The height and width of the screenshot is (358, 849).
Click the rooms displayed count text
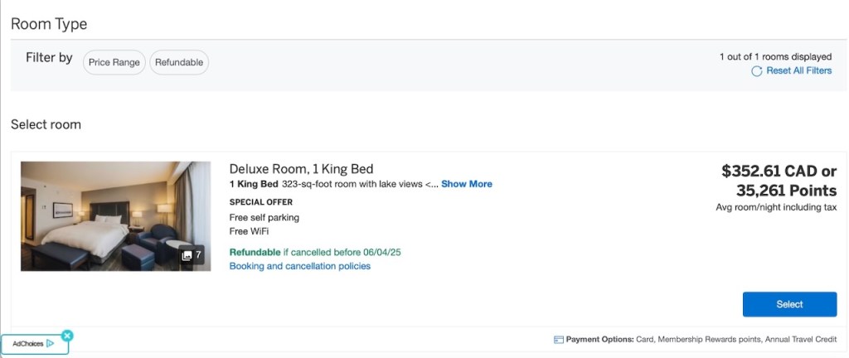[775, 57]
